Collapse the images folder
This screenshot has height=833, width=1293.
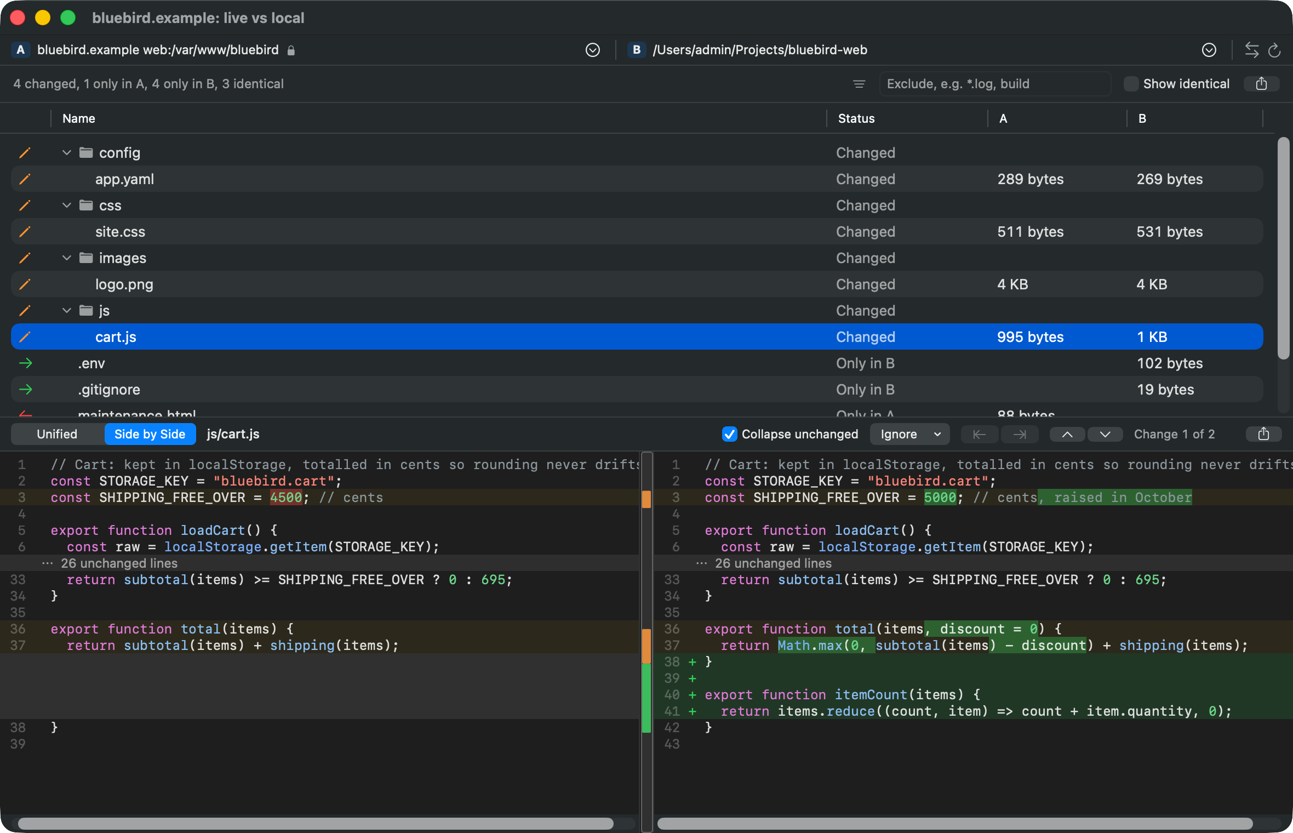click(x=67, y=258)
